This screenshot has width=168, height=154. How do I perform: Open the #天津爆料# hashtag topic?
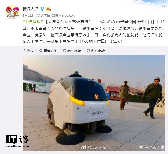click(33, 22)
